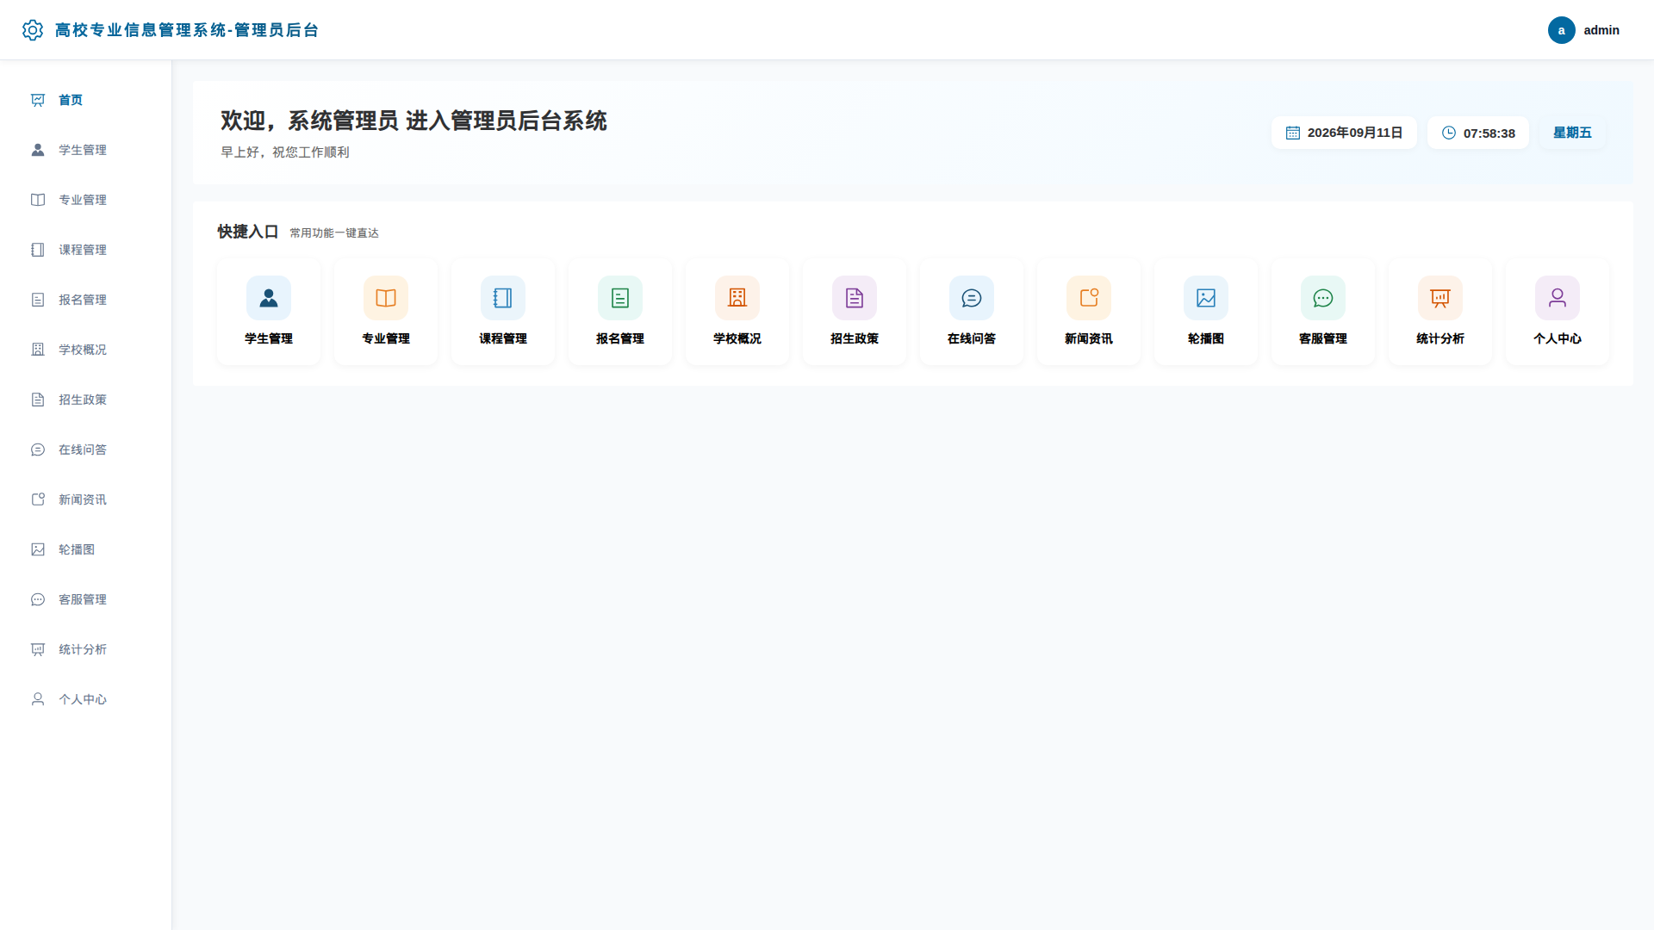Click the clock icon beside the time
The height and width of the screenshot is (930, 1654).
pos(1449,133)
